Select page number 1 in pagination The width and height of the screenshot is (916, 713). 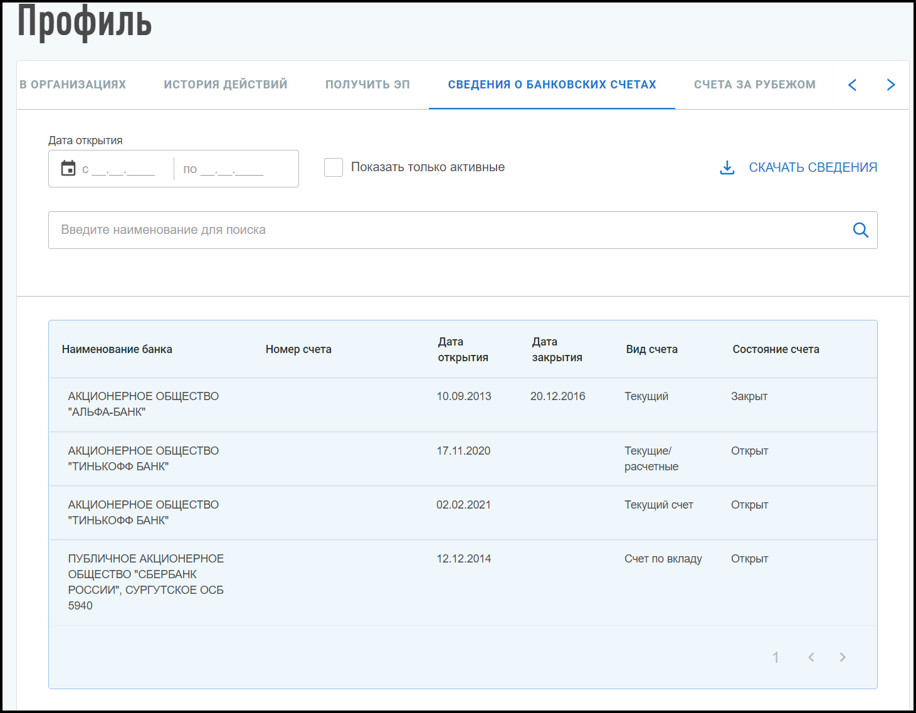776,657
